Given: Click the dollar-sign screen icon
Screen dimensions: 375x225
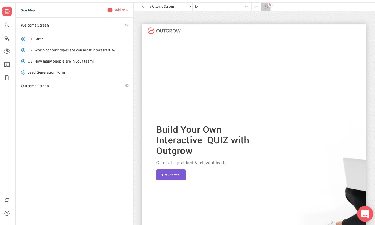Looking at the screenshot, I should [x=7, y=65].
